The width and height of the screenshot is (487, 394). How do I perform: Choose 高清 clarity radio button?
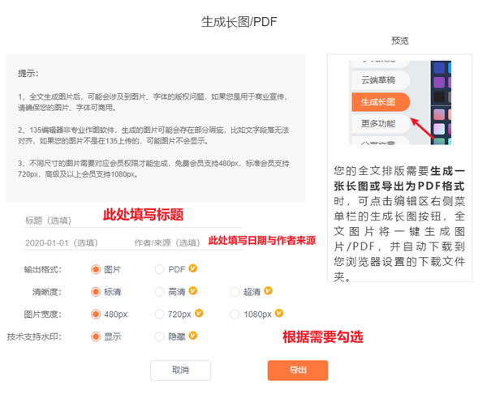pos(159,291)
